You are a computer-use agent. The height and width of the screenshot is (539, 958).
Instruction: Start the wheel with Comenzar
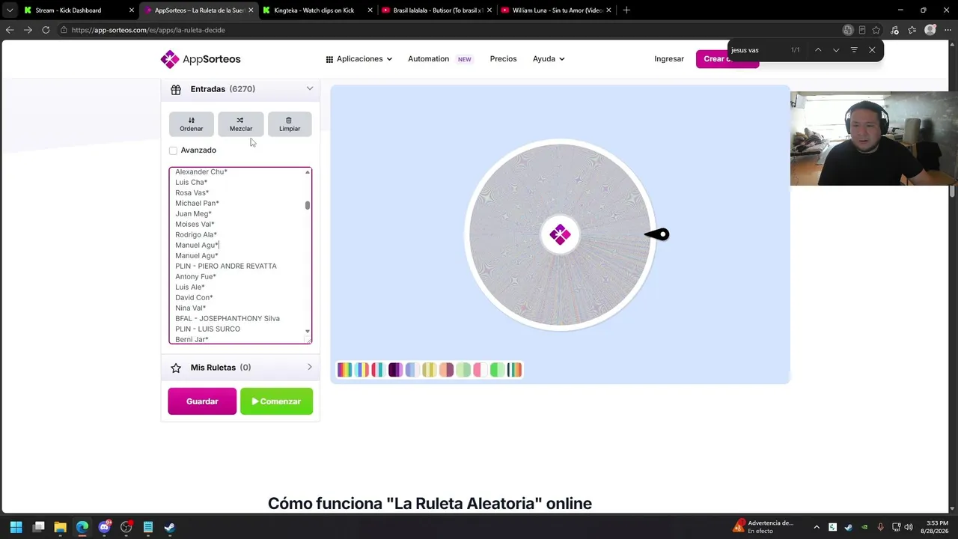click(x=276, y=401)
